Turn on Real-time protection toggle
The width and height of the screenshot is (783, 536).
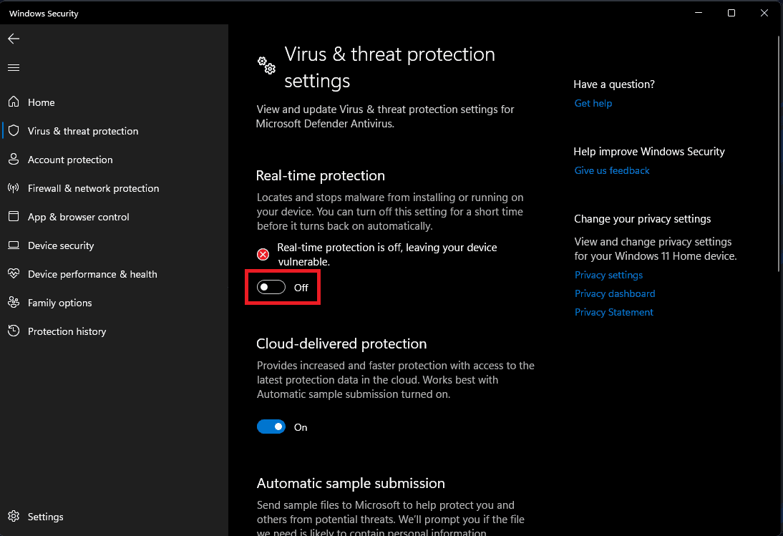pyautogui.click(x=271, y=288)
